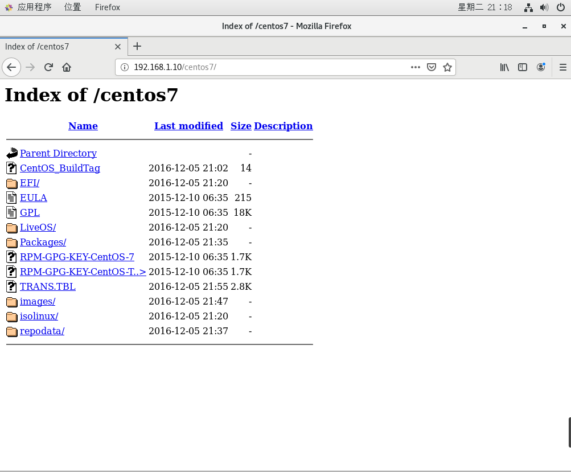Screen dimensions: 571x472
Task: Sort listing by Size
Action: tap(241, 126)
